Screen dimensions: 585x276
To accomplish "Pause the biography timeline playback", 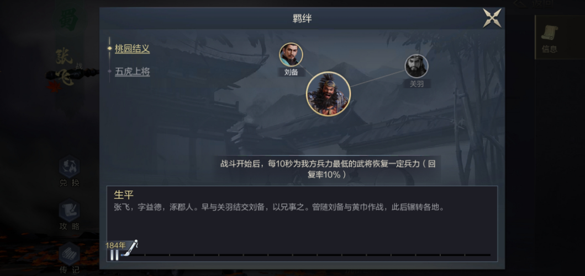I will point(114,255).
